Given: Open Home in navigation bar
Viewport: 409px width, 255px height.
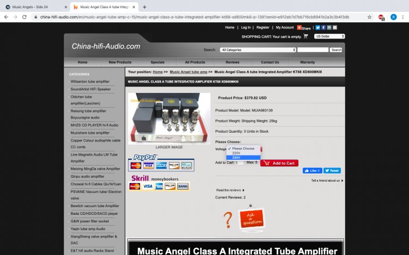Looking at the screenshot, I should click(82, 63).
